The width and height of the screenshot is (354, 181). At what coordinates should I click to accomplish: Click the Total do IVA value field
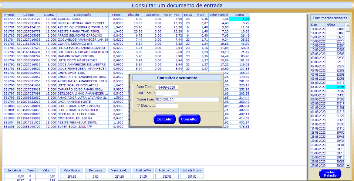pyautogui.click(x=143, y=177)
